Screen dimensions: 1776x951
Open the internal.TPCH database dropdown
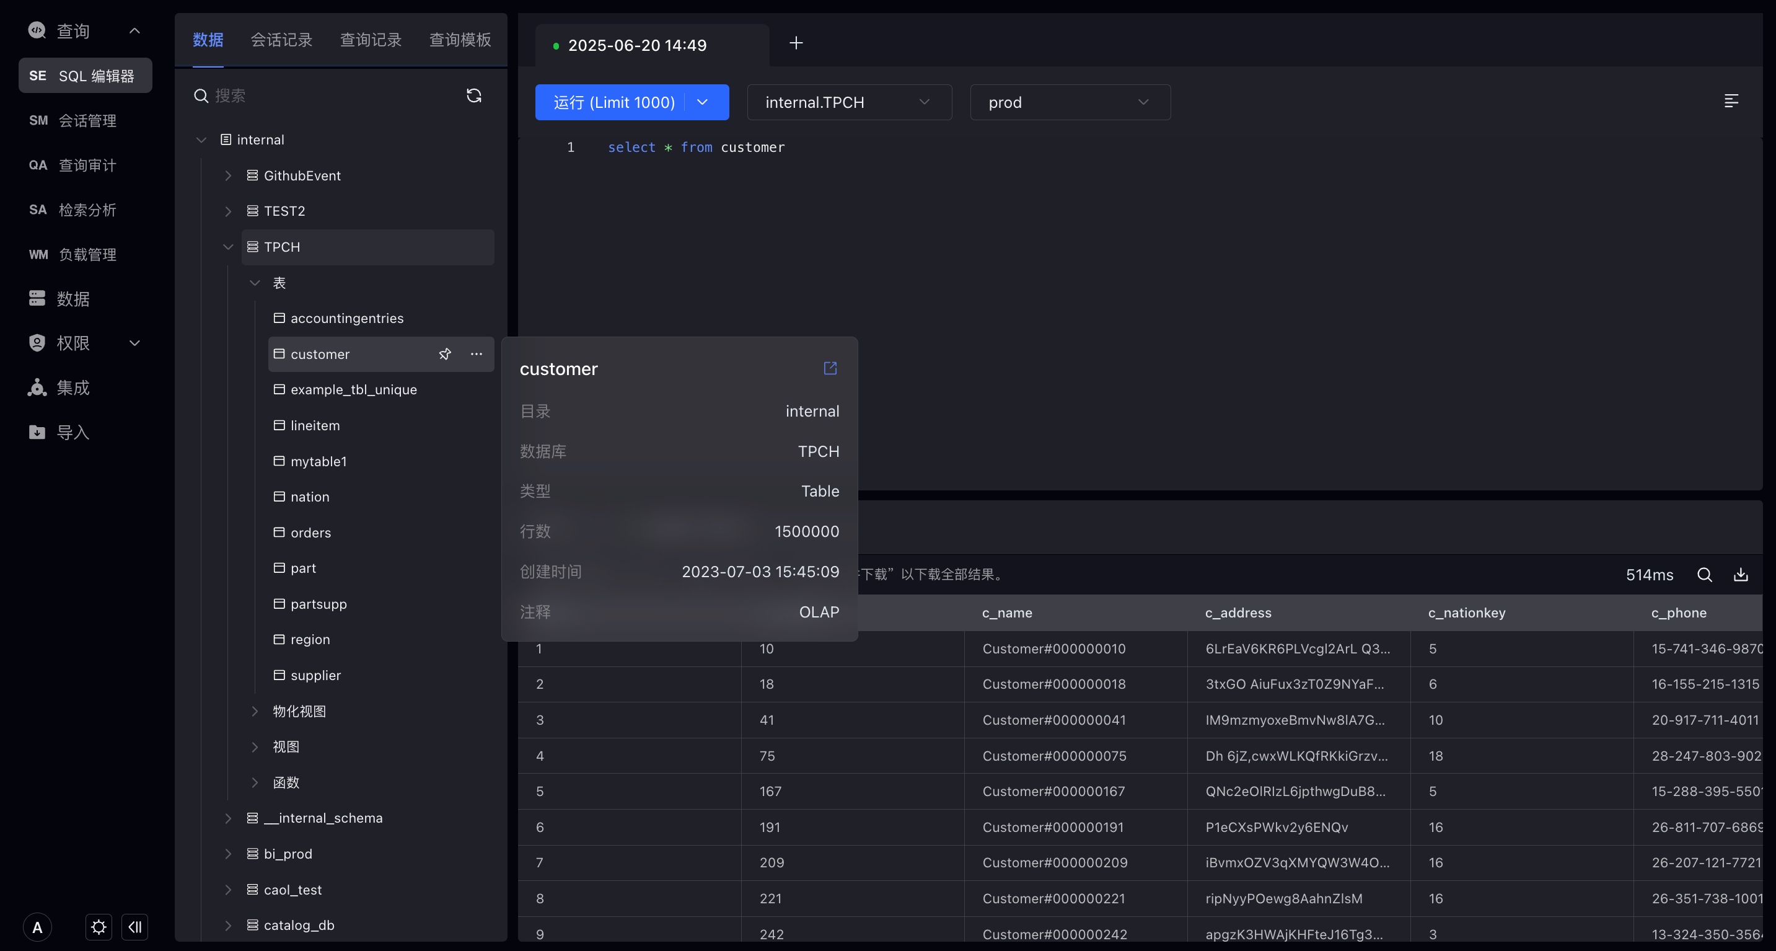(x=850, y=102)
